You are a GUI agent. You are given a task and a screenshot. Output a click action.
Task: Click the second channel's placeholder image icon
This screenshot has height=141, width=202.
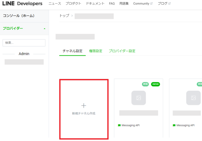tap(193, 98)
